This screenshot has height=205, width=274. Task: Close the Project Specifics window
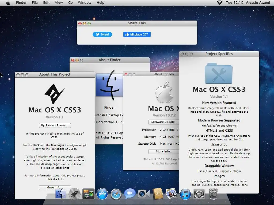tap(182, 54)
